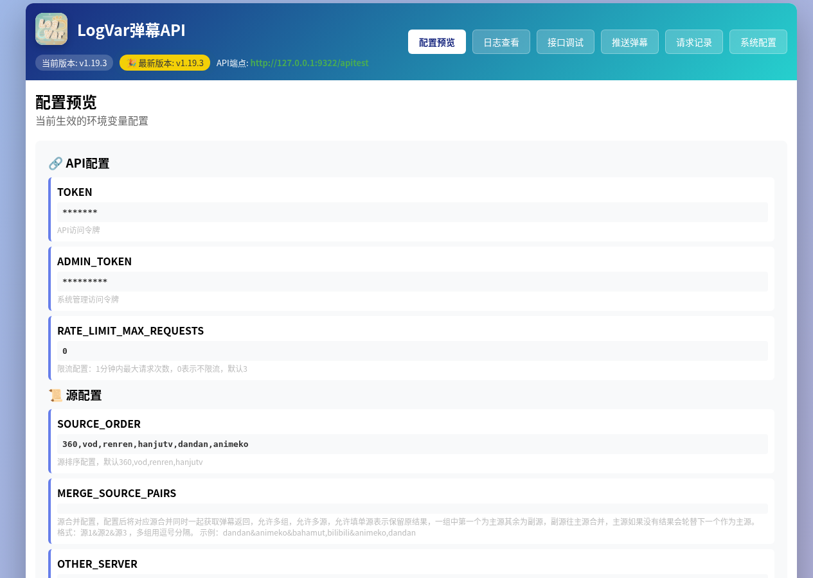This screenshot has height=578, width=813.
Task: Click the ADMIN_TOKEN label
Action: [94, 261]
